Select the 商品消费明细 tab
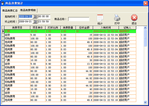Screen dimensions: 149x106 pos(28,10)
